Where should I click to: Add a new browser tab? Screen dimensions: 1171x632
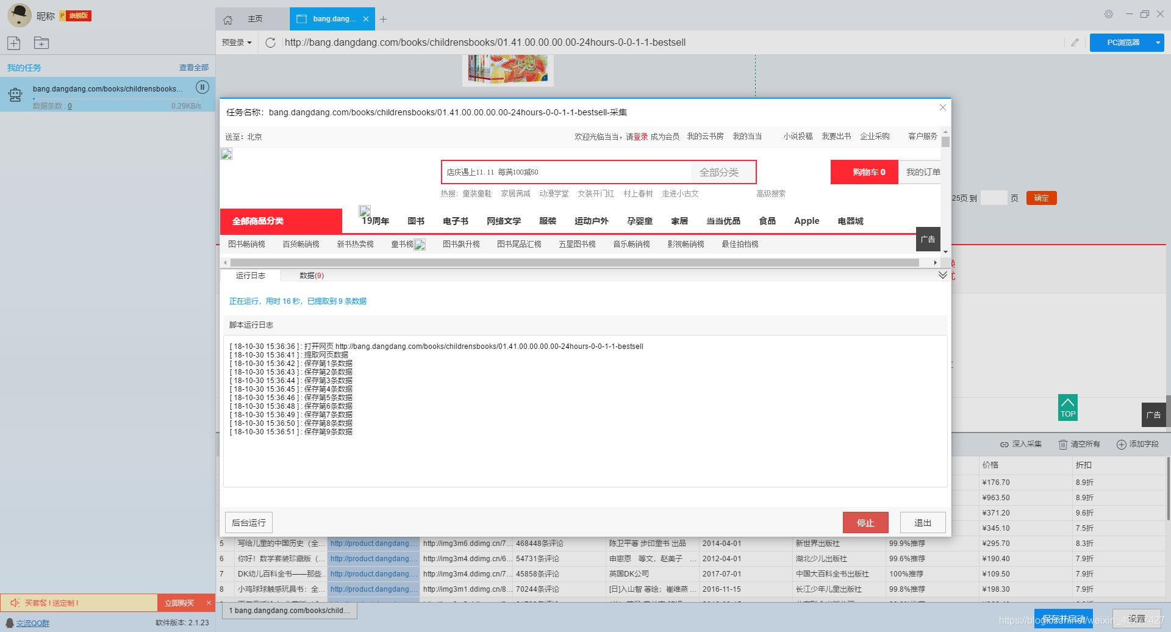pyautogui.click(x=383, y=20)
